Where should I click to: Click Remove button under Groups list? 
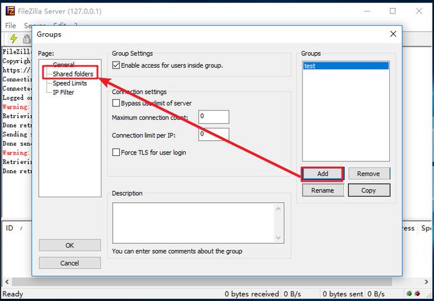369,174
